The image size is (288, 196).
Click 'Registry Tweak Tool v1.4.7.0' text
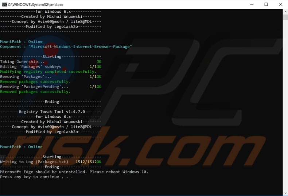click(x=52, y=112)
